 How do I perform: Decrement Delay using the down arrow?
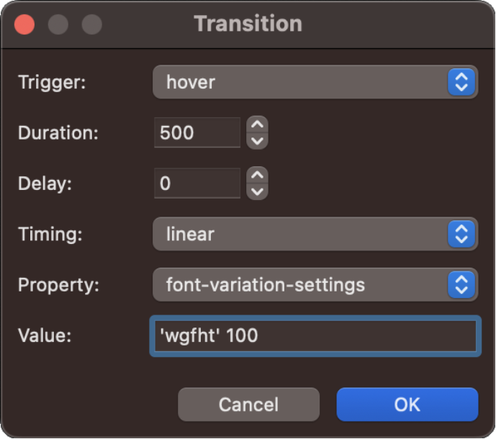[x=257, y=191]
